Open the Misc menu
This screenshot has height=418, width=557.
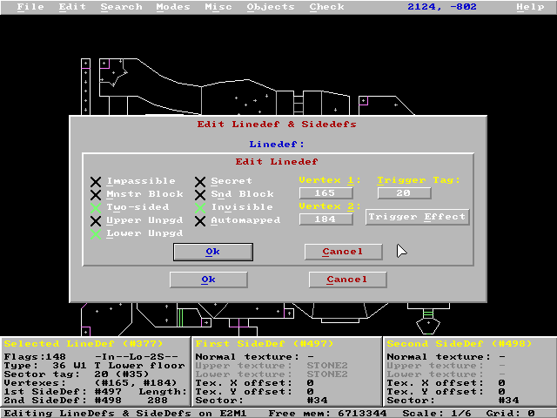click(218, 7)
